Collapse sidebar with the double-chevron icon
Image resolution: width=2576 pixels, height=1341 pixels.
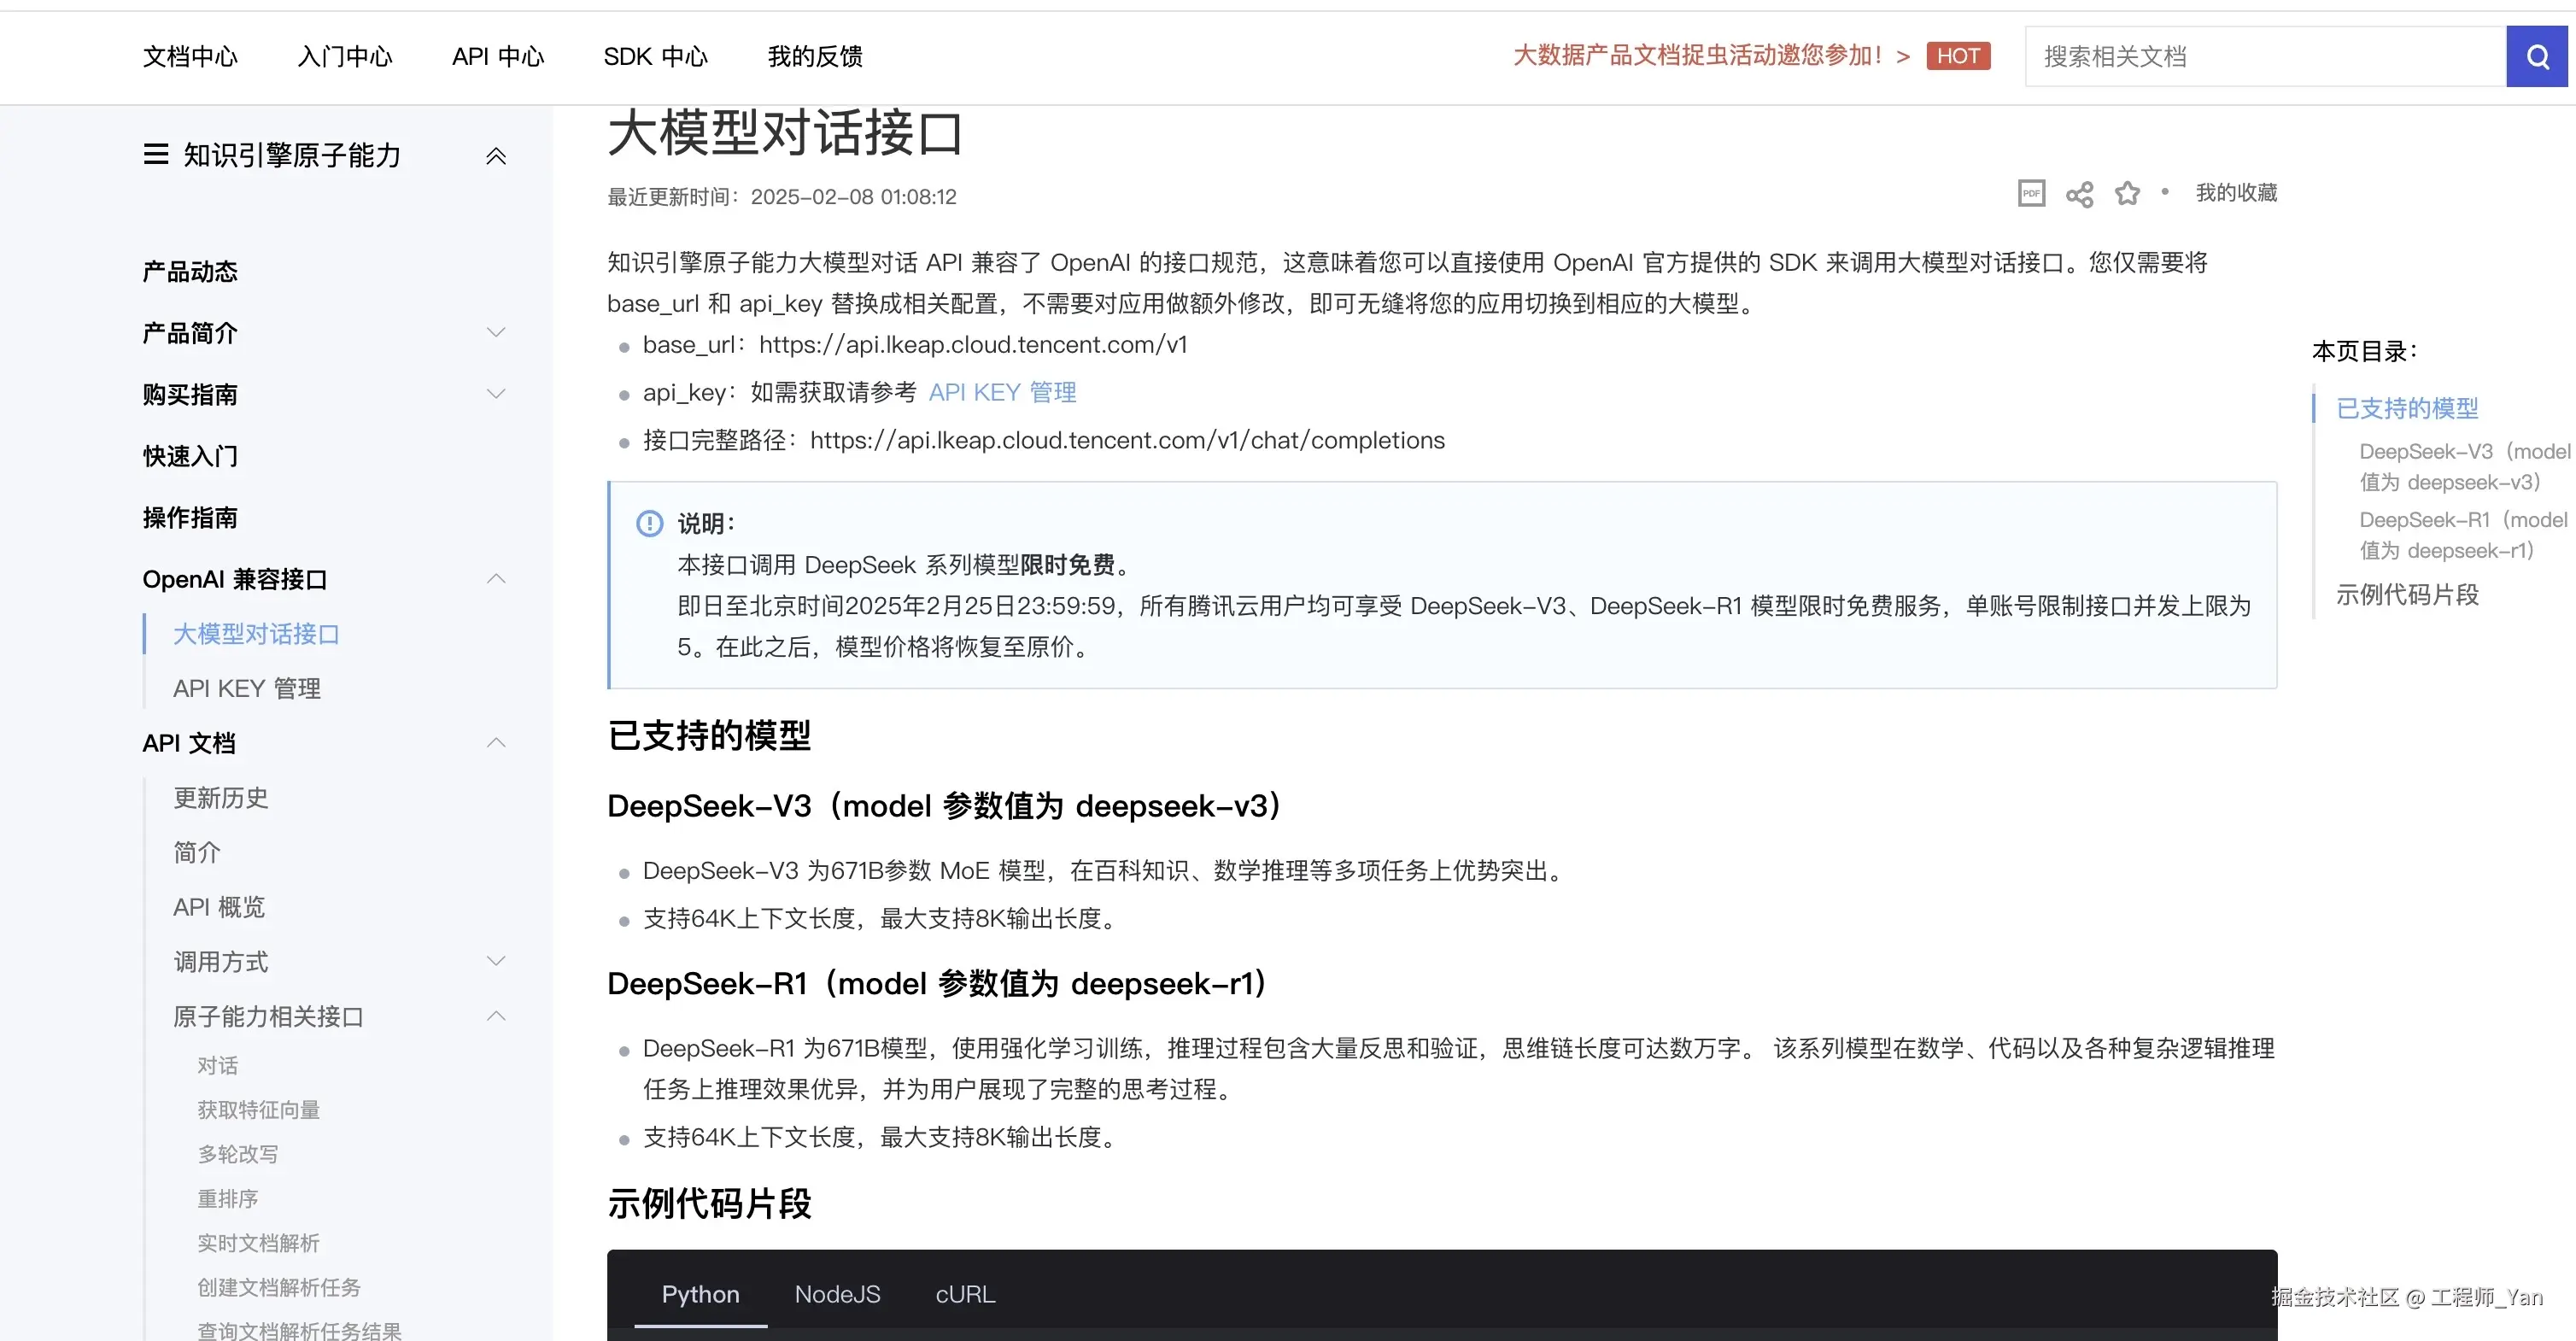[x=496, y=156]
